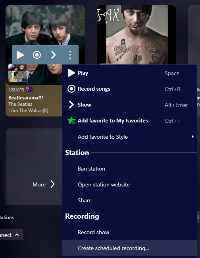The height and width of the screenshot is (258, 200).
Task: Click the play icon on the Beatles station overlay
Action: pyautogui.click(x=20, y=55)
